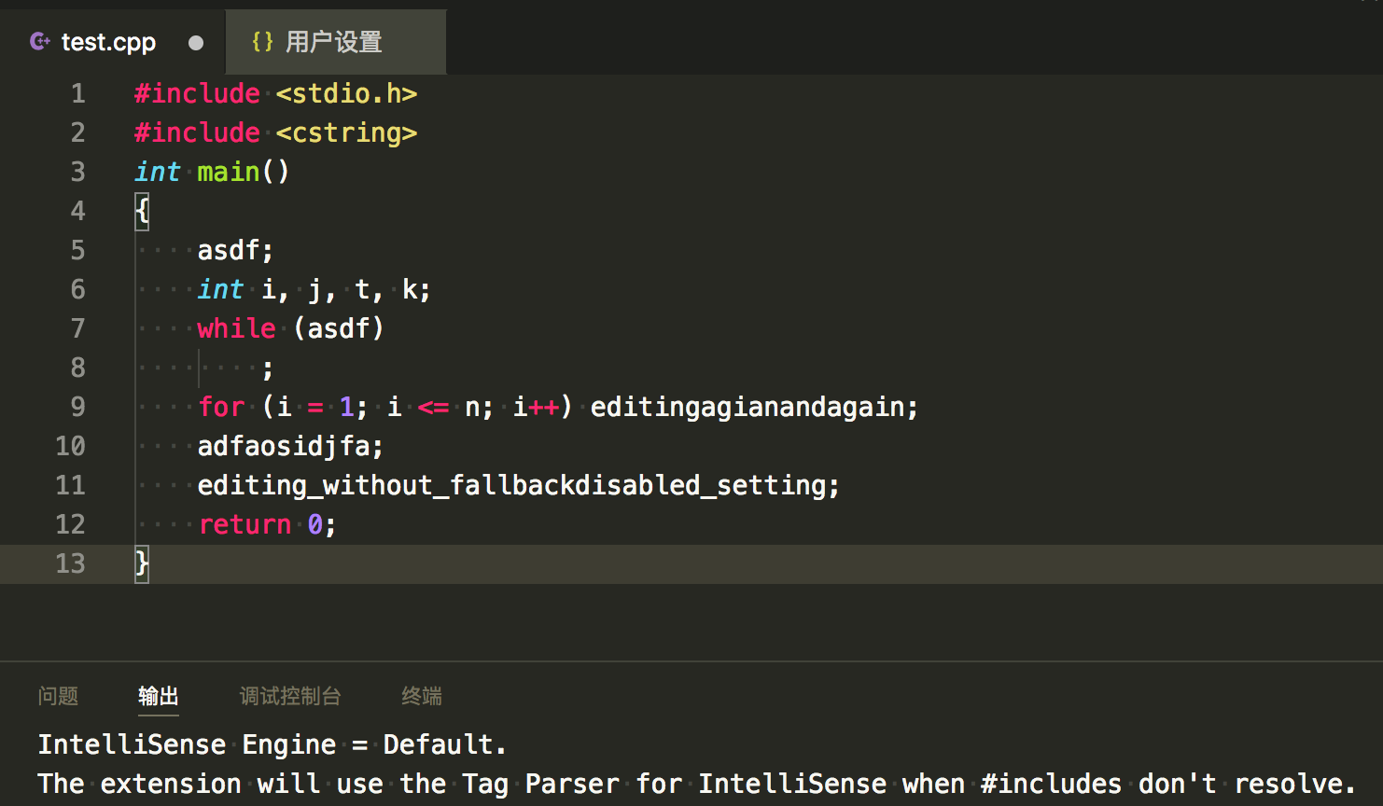The width and height of the screenshot is (1383, 806).
Task: Click the main function name on line 3
Action: click(228, 171)
